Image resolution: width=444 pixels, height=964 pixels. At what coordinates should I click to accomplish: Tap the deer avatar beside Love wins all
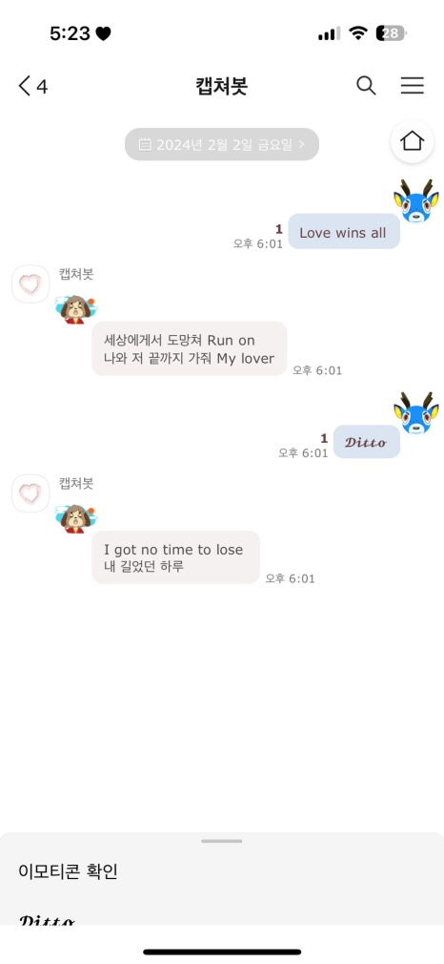tap(415, 201)
